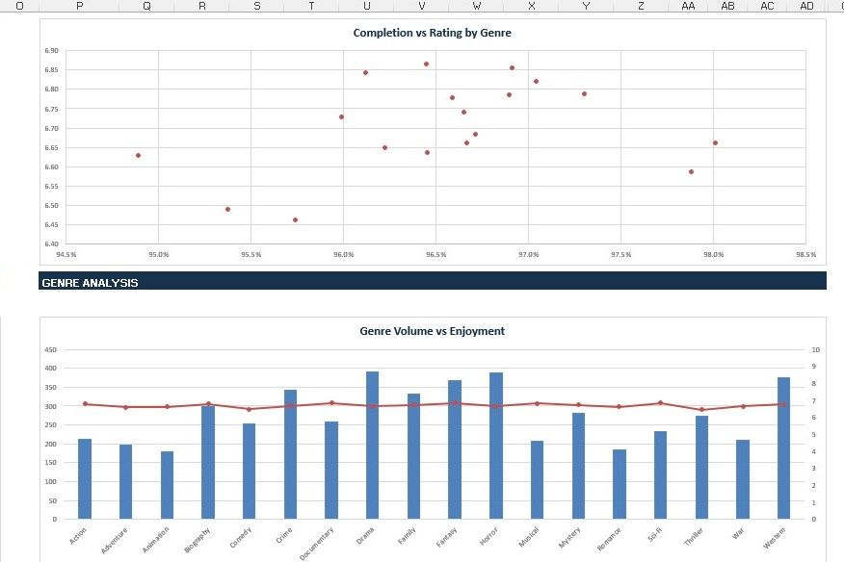Click the blue Western bar
Screen dimensions: 844x562
[783, 448]
